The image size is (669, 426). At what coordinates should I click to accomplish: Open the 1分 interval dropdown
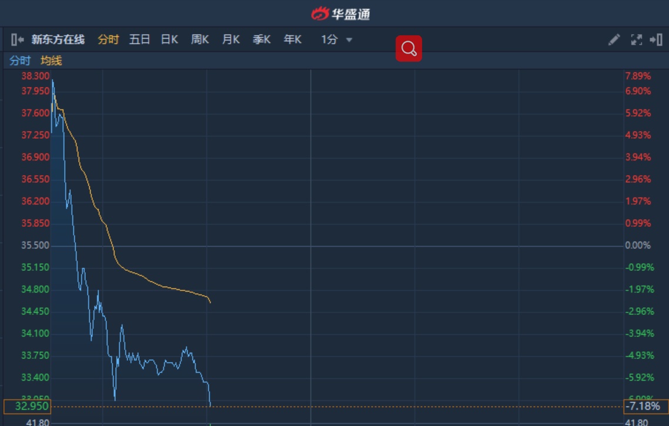click(330, 40)
